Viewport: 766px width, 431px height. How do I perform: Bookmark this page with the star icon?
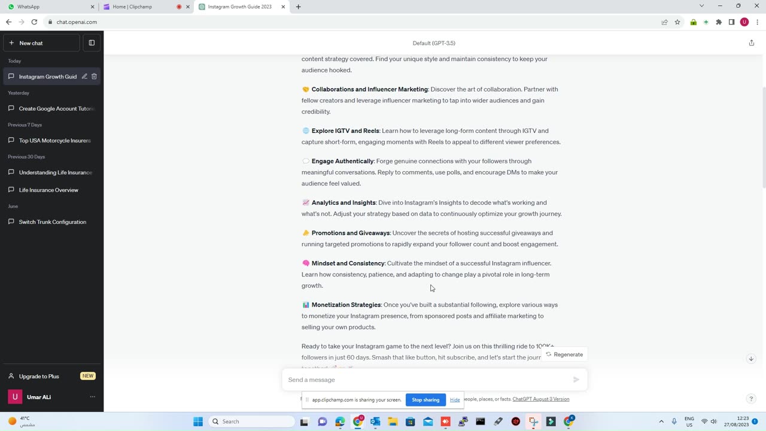pyautogui.click(x=677, y=22)
